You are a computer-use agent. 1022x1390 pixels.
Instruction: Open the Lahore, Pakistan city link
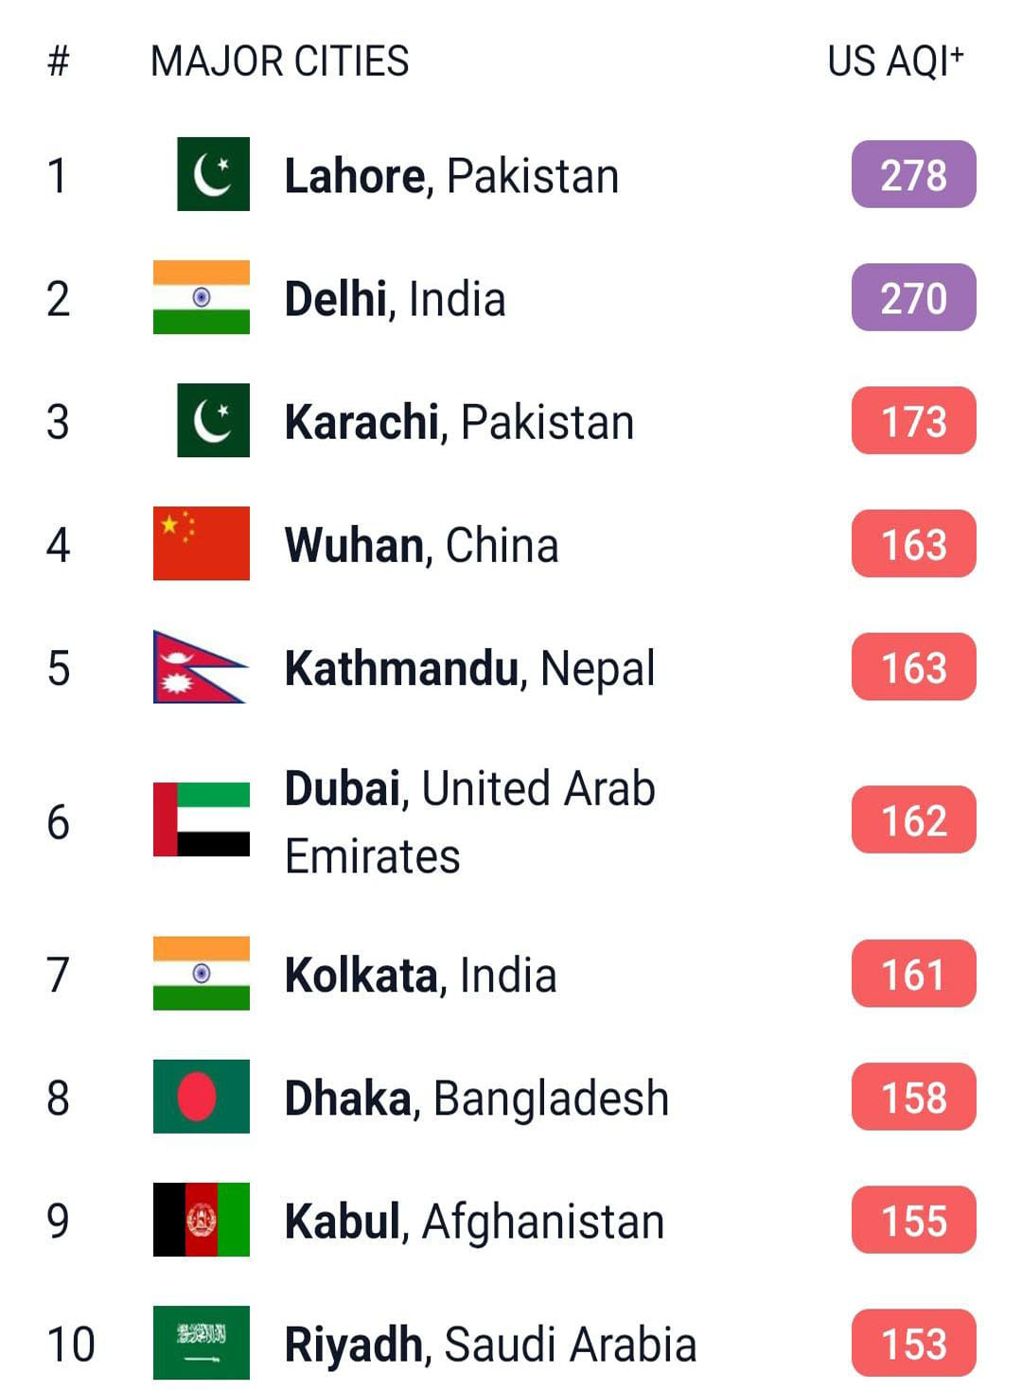tap(451, 176)
